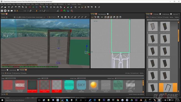
Task: Open the File menu
Action: tap(2, 4)
